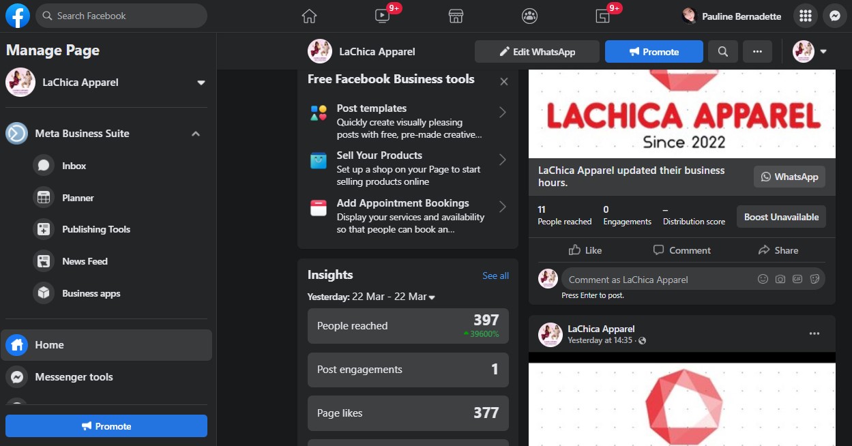The height and width of the screenshot is (446, 852).
Task: Collapse the Meta Business Suite section
Action: (x=196, y=134)
